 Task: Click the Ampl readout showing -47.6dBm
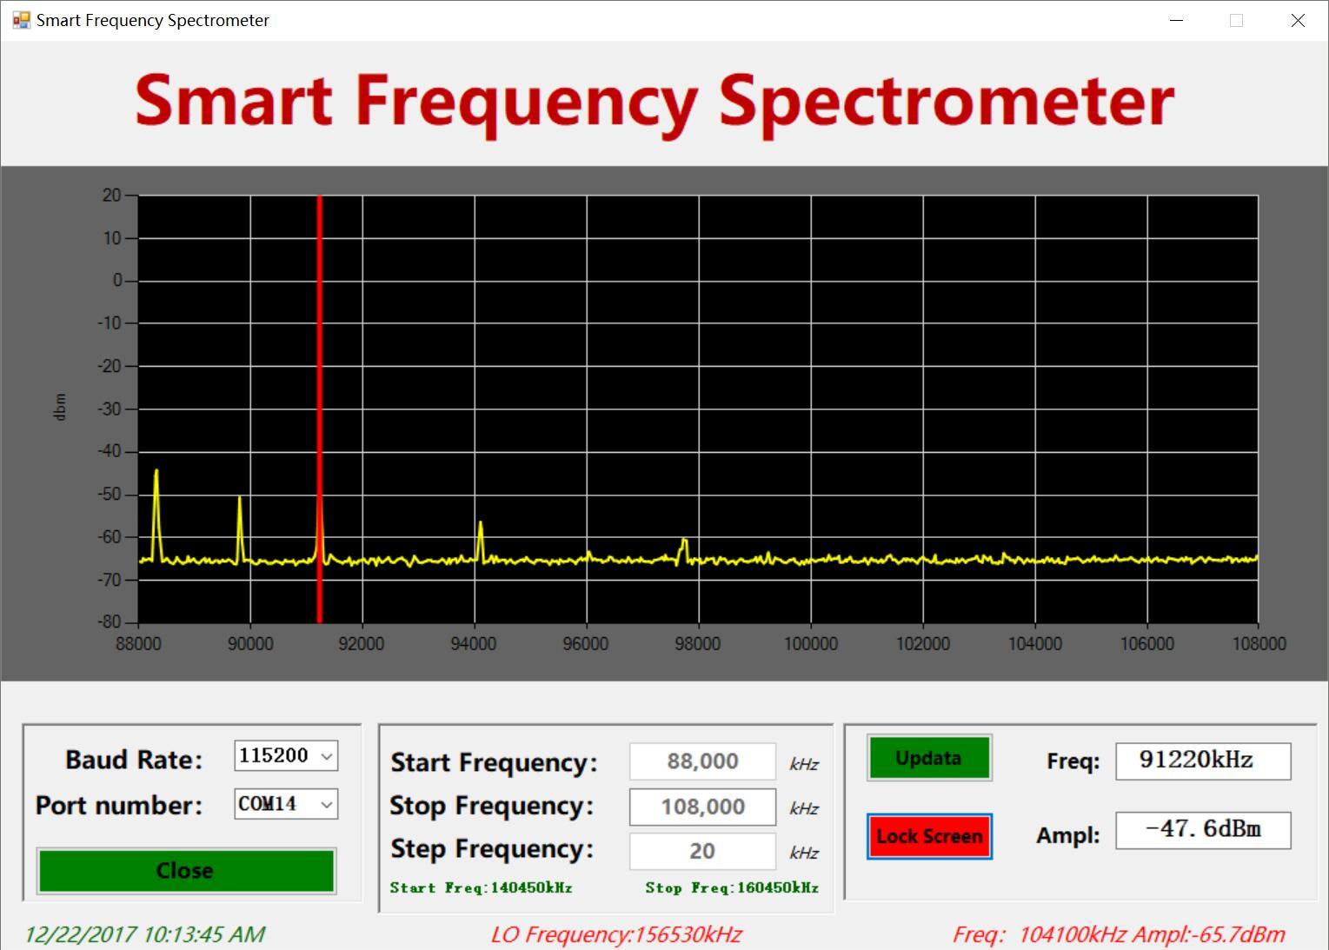click(x=1203, y=830)
